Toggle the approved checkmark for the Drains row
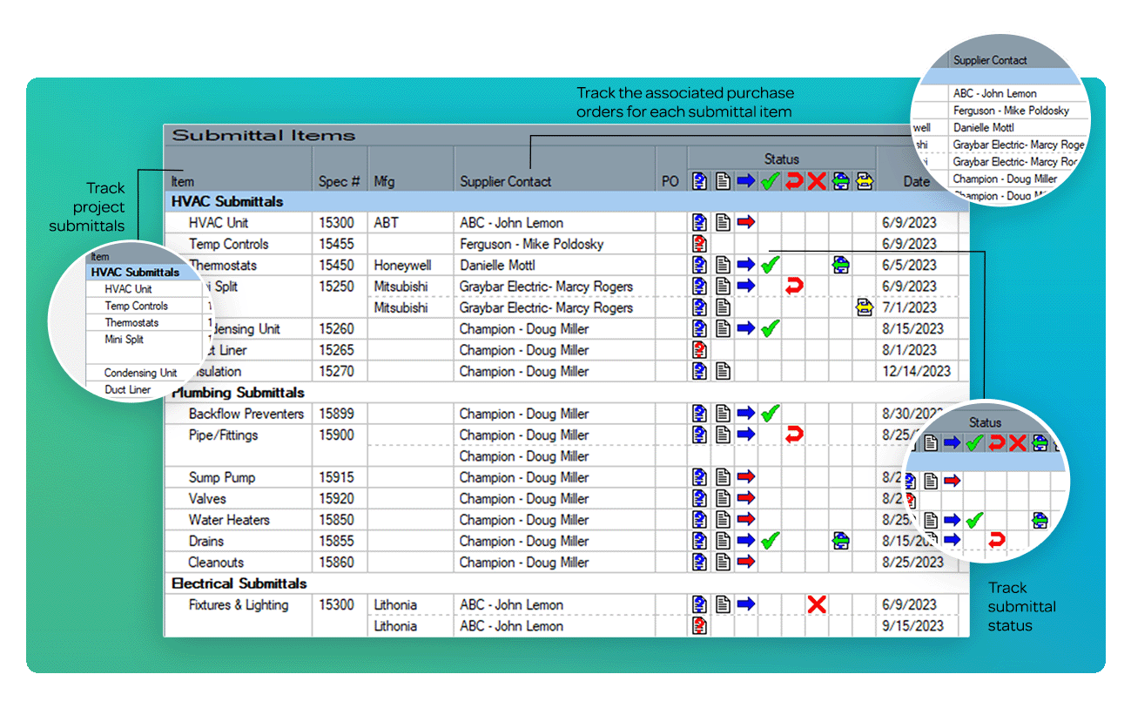 point(771,540)
